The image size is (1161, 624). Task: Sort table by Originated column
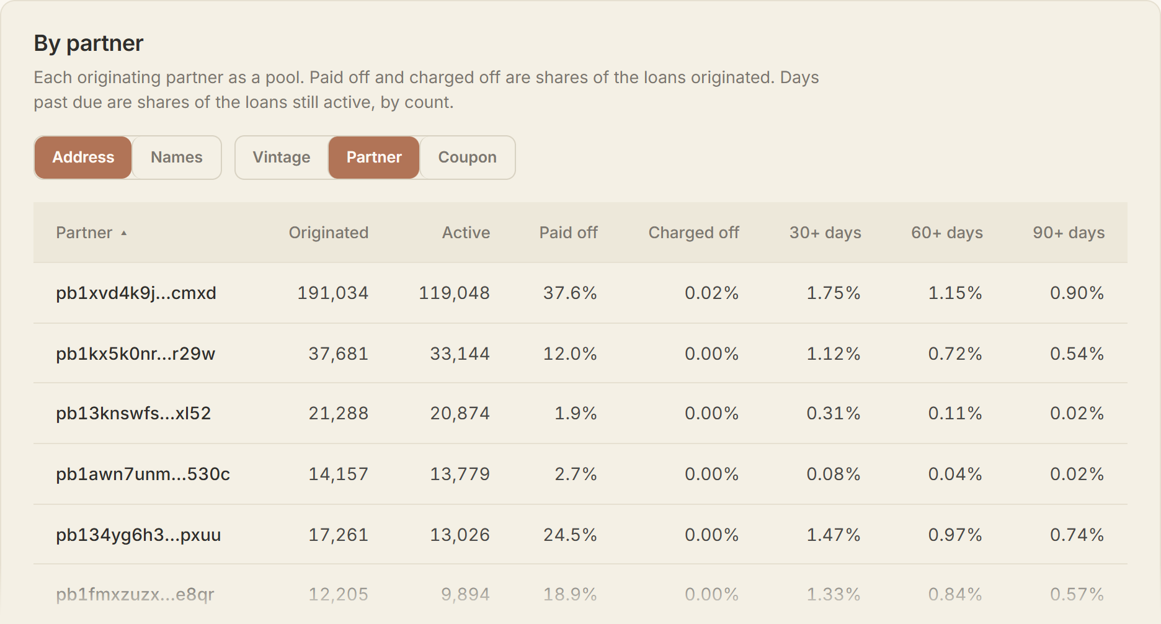(329, 233)
